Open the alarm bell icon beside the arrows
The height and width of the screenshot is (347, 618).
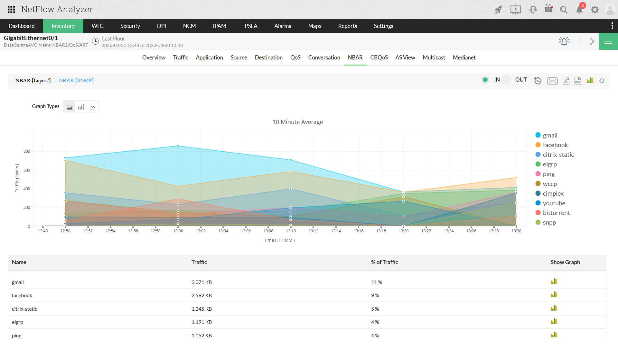point(564,41)
